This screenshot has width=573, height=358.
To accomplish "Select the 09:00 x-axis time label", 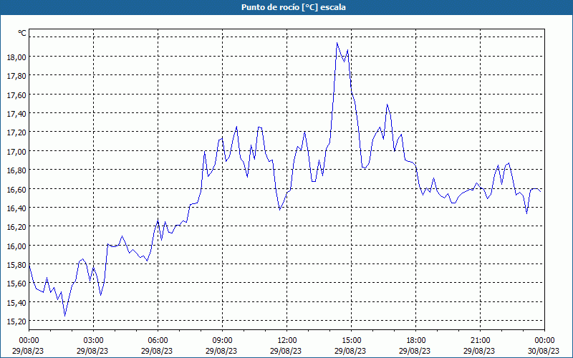I will point(222,341).
